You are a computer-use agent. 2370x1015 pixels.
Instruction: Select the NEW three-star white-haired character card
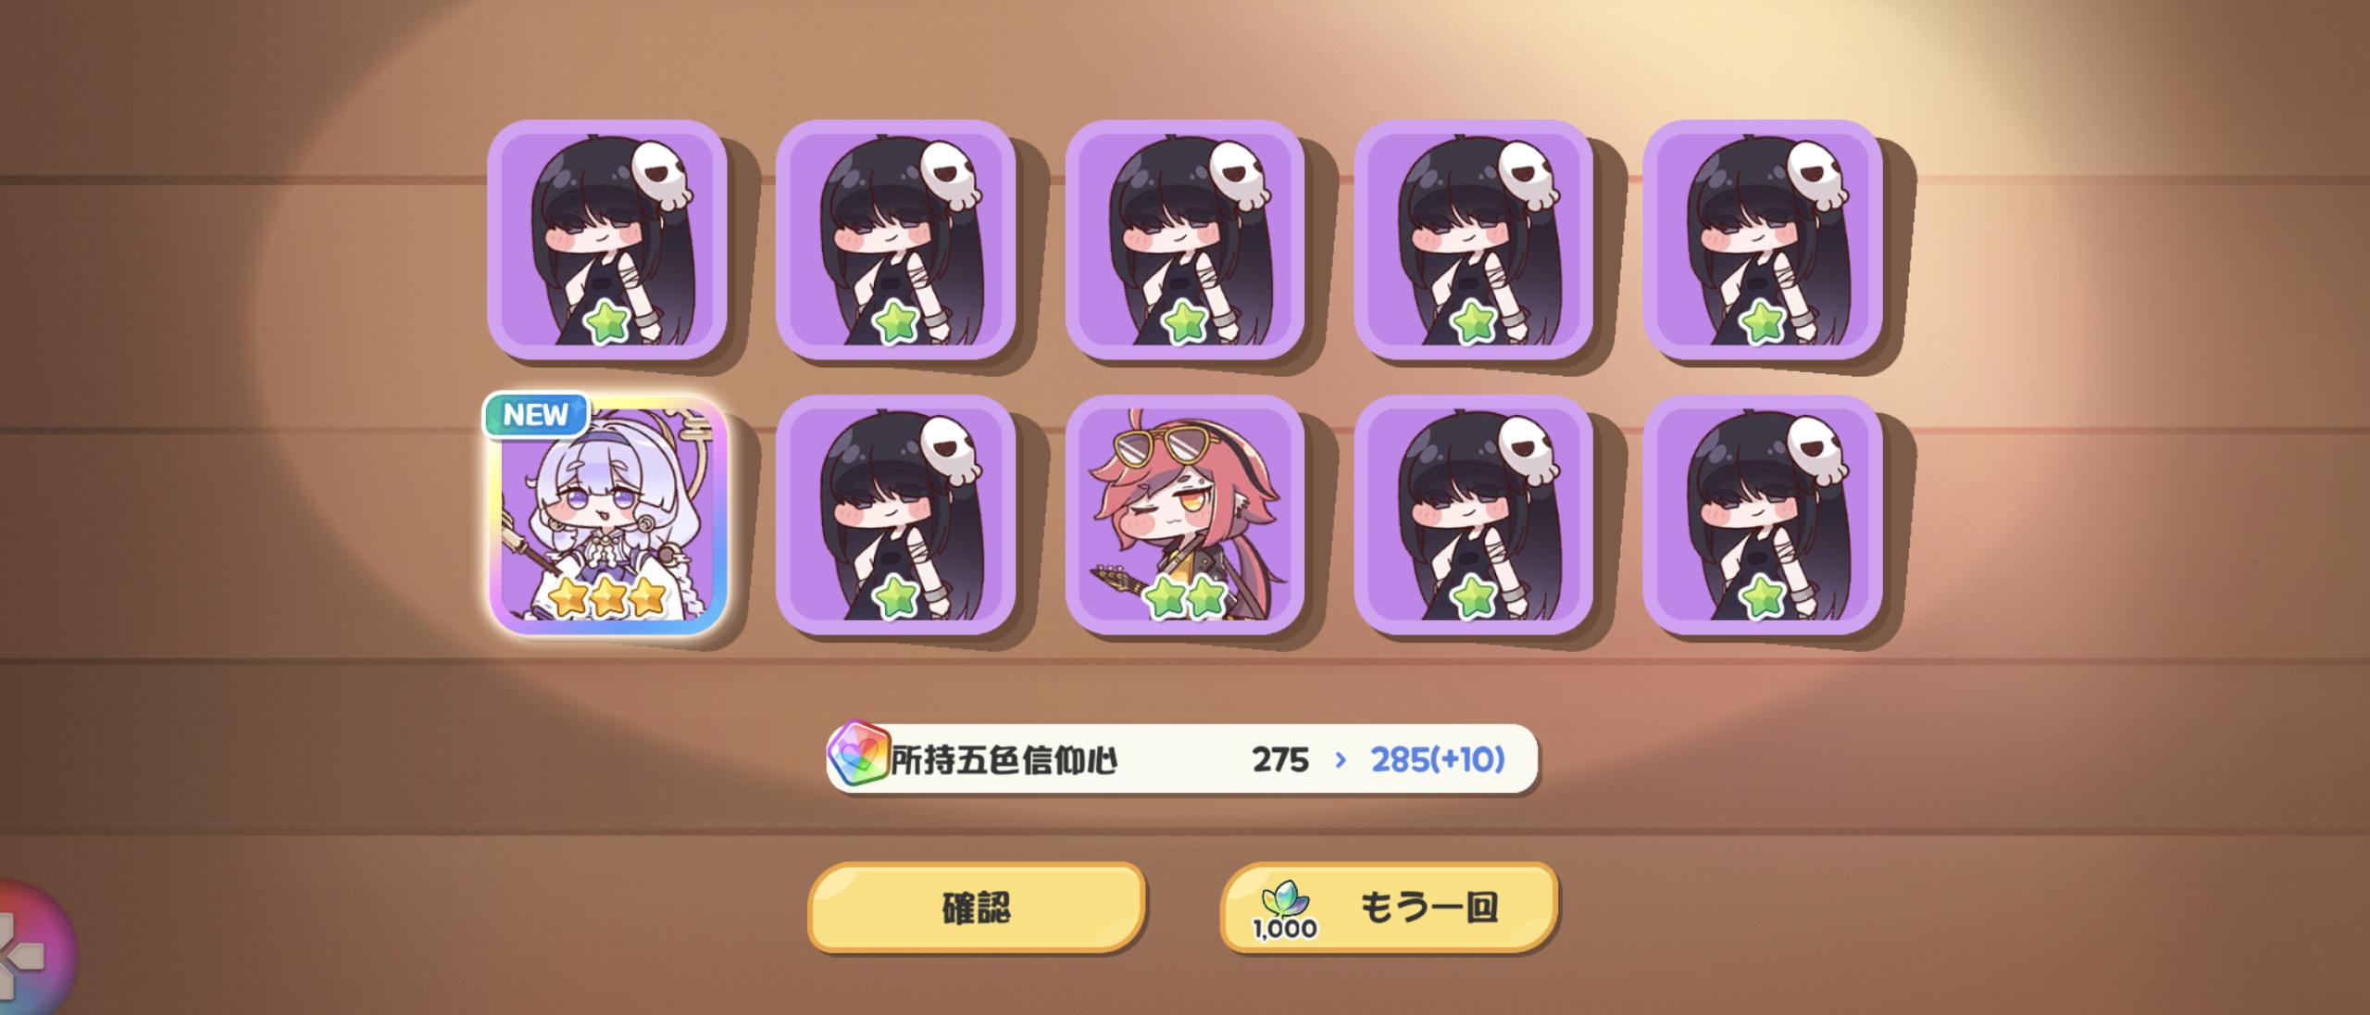[608, 517]
